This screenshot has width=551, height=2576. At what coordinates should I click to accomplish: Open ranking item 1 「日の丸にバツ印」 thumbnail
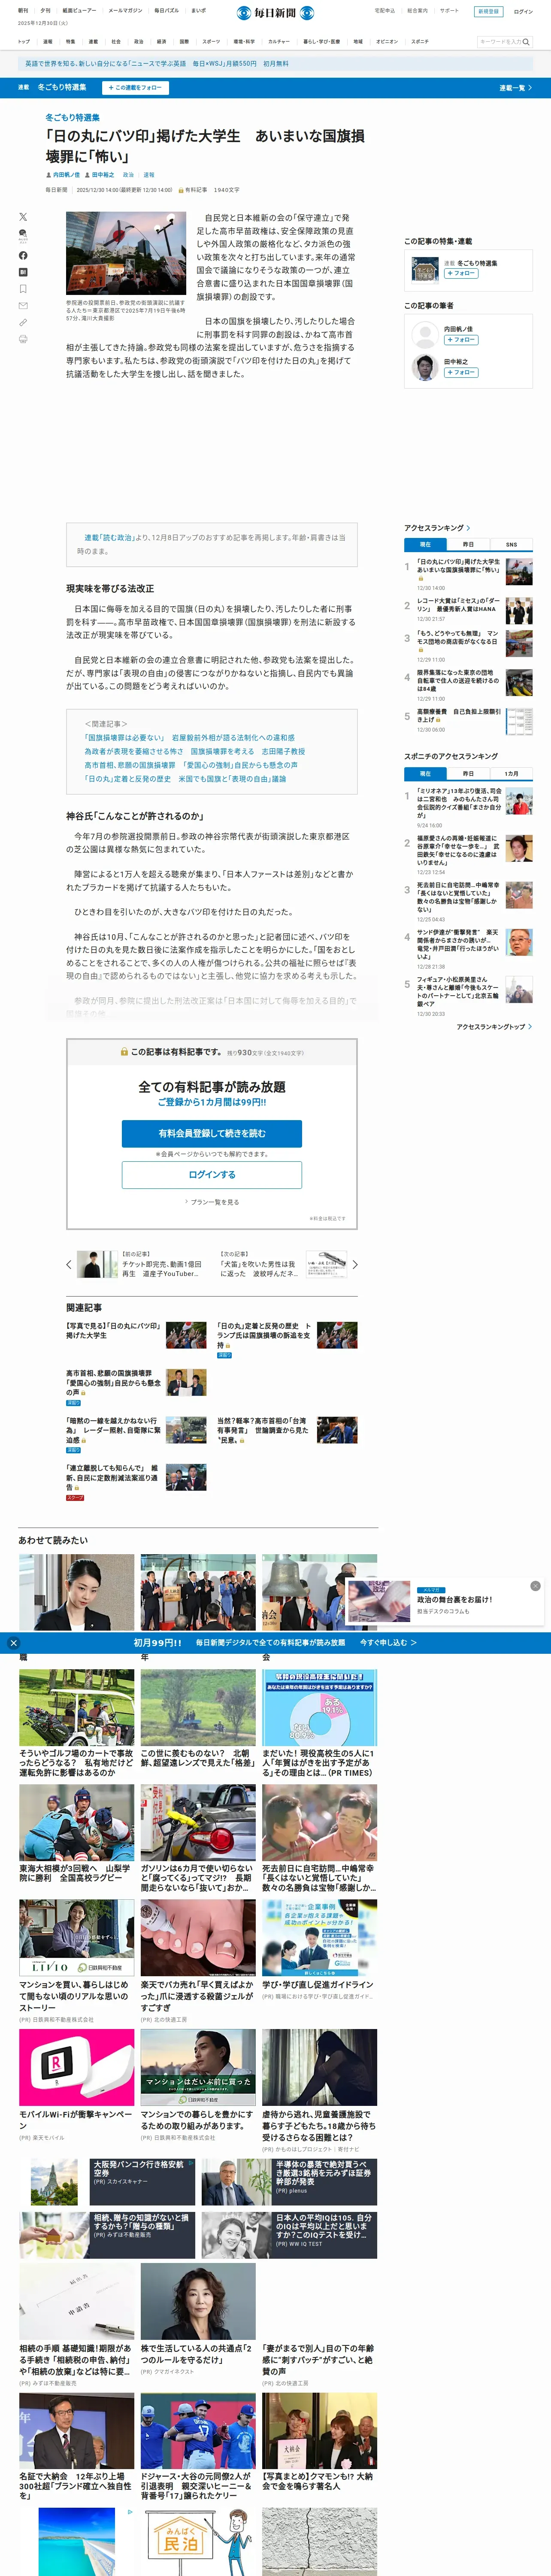coord(519,571)
